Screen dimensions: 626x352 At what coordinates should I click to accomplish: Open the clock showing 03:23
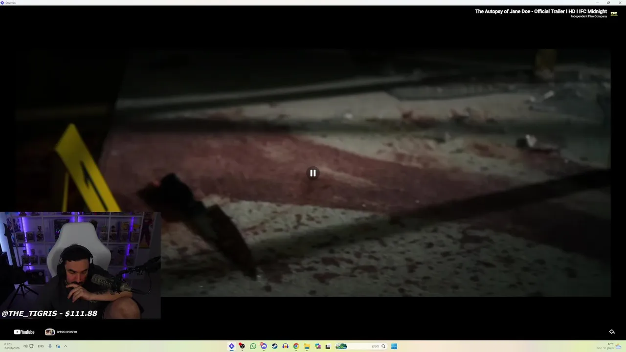pos(12,346)
